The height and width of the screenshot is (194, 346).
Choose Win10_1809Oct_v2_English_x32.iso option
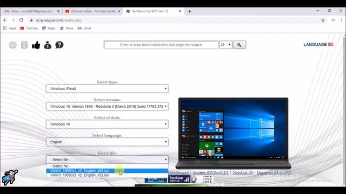(x=107, y=175)
